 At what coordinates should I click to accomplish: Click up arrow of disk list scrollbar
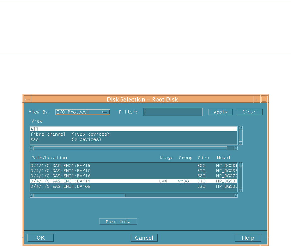240,164
